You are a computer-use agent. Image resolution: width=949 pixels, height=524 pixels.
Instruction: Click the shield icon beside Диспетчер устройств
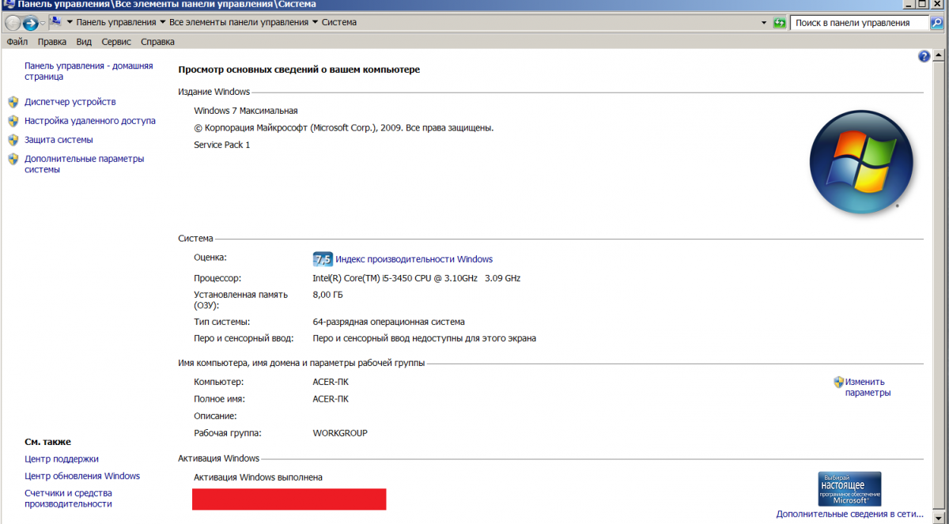(13, 102)
